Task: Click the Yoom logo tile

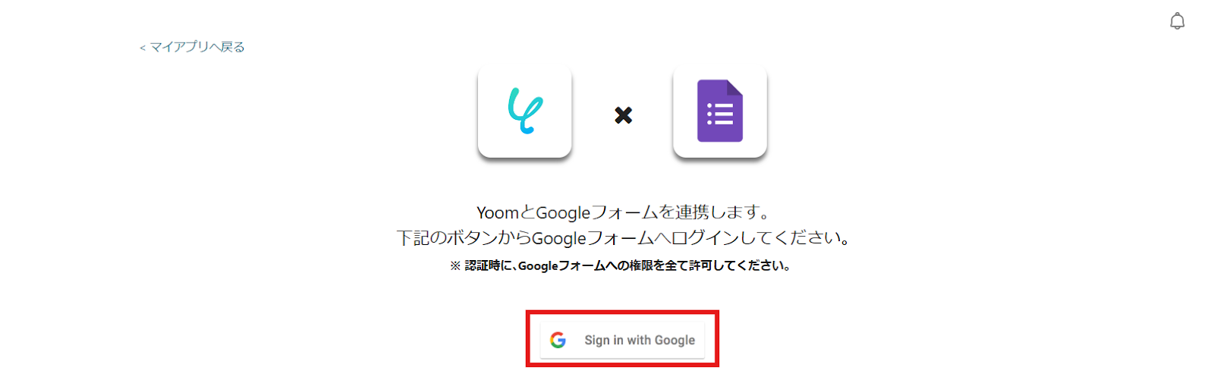Action: pyautogui.click(x=524, y=111)
